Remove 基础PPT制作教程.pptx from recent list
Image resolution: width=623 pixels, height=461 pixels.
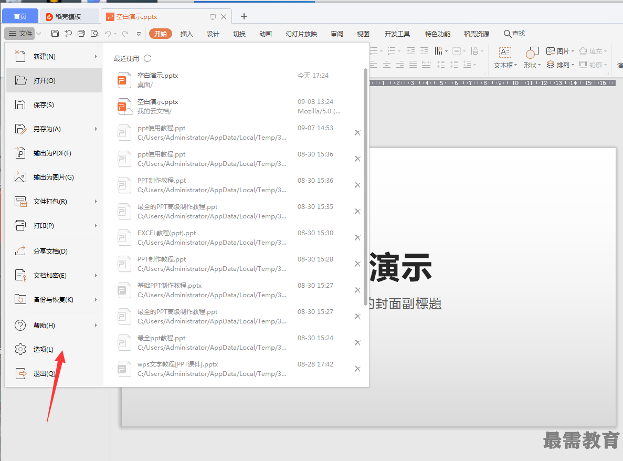[357, 290]
